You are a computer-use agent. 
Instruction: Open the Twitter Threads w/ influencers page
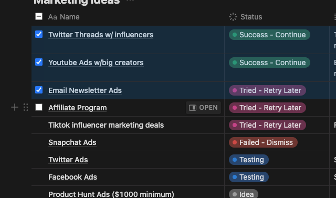[101, 35]
